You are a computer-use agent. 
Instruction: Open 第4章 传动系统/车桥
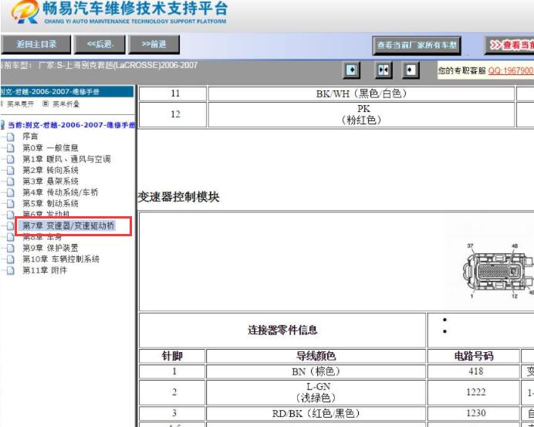click(60, 192)
